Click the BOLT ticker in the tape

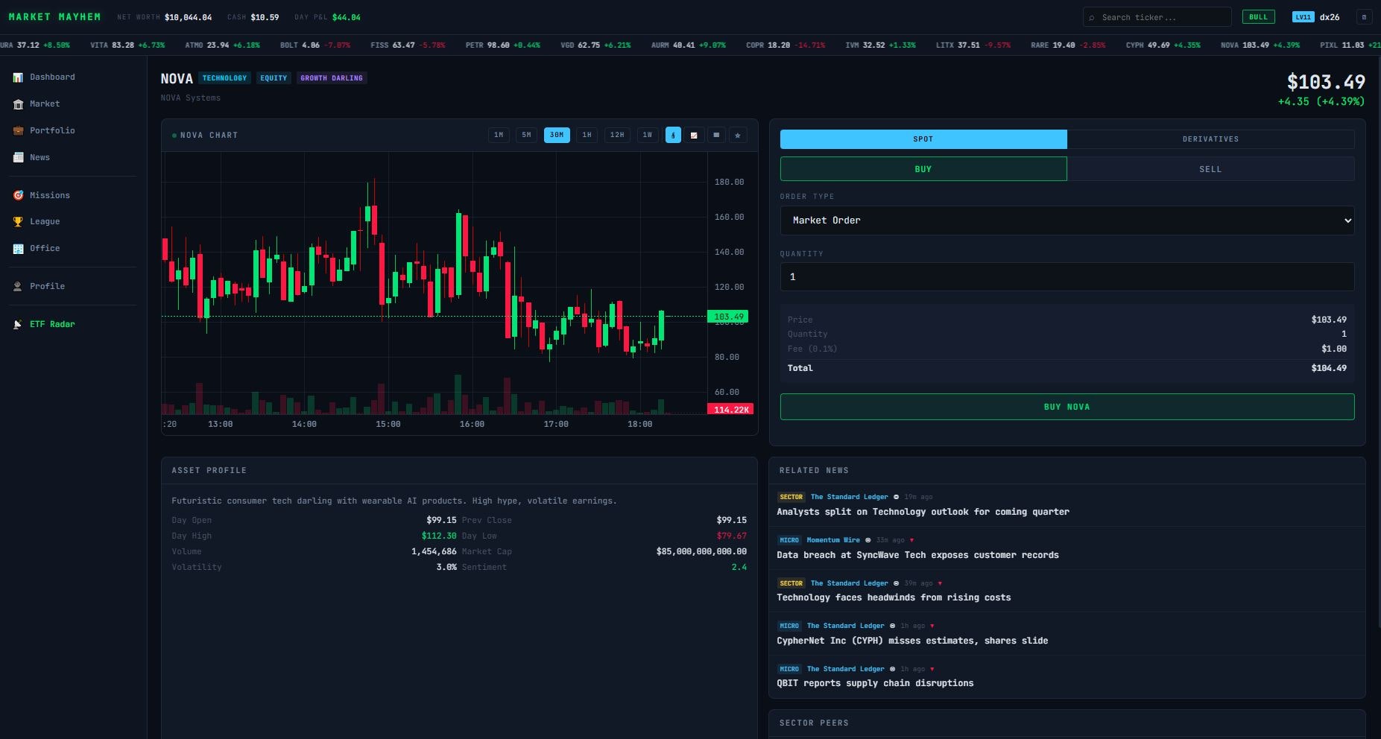(x=315, y=45)
